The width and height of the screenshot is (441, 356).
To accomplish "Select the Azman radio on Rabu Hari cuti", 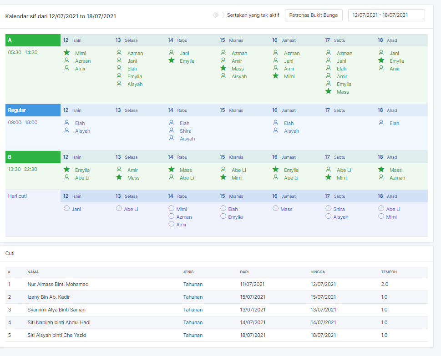I will click(171, 216).
